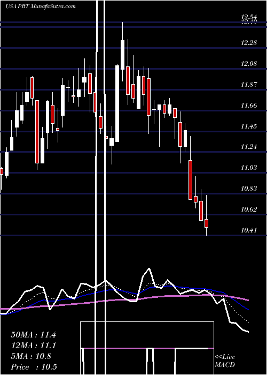The image size is (267, 375).
Task: Click the 11.66 price axis label
Action: coord(249,106)
